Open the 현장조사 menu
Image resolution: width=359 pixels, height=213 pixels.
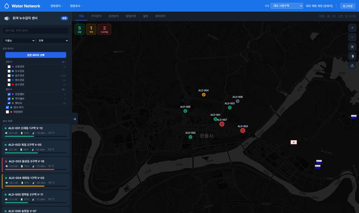pyautogui.click(x=76, y=6)
